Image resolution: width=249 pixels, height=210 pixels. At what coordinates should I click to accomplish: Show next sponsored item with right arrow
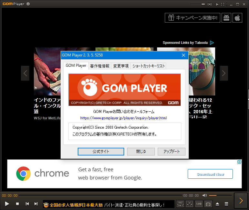224,73
